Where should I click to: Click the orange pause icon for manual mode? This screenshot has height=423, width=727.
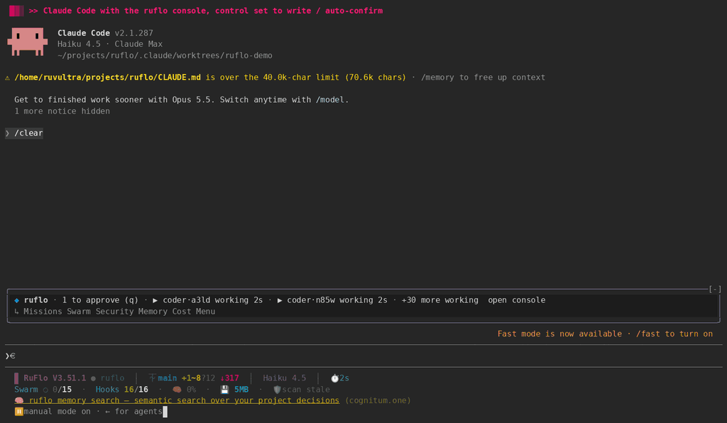point(19,412)
